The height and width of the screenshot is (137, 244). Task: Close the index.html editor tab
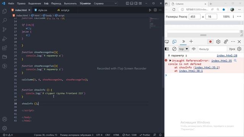[29, 10]
